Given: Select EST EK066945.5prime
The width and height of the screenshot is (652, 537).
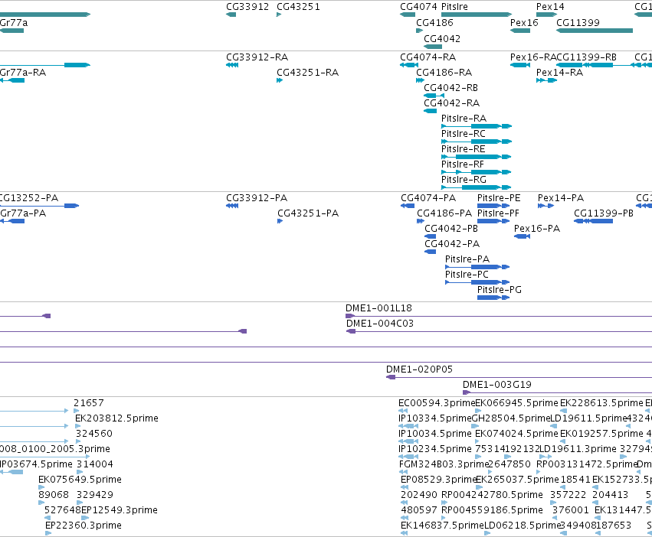Looking at the screenshot, I should pos(516,403).
